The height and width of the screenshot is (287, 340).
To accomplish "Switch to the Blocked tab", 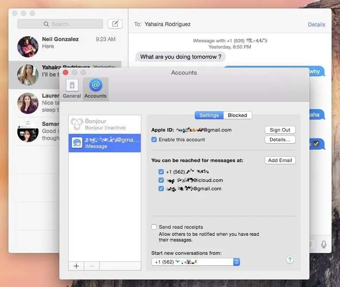I will tap(237, 115).
